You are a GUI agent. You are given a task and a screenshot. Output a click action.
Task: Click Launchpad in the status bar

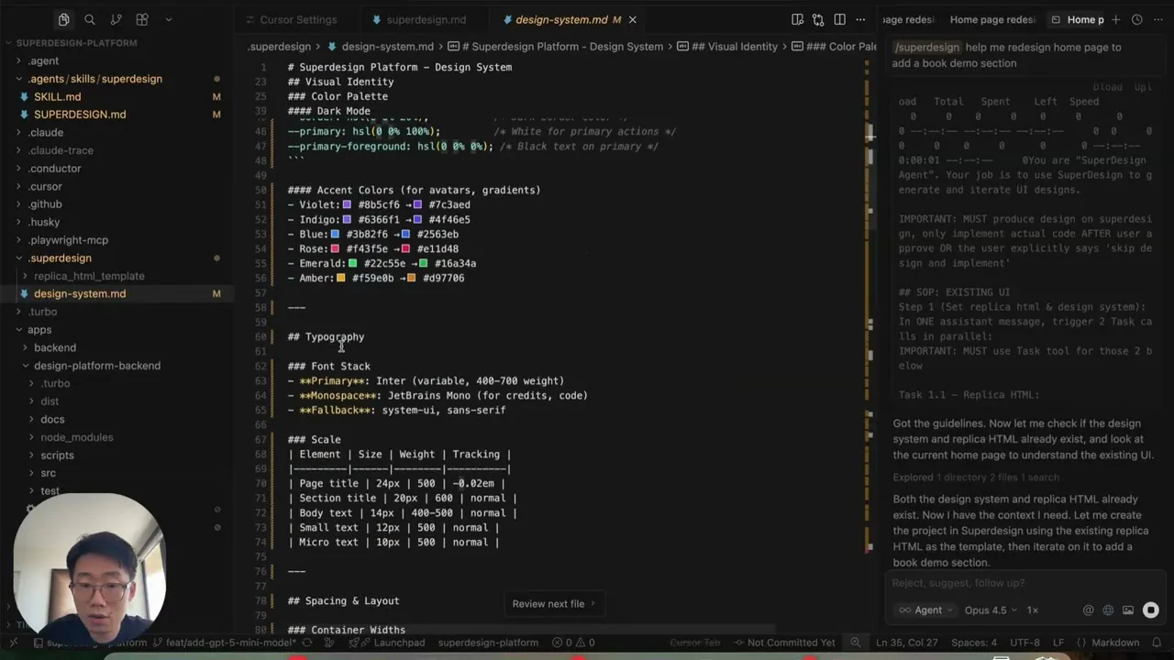click(392, 643)
